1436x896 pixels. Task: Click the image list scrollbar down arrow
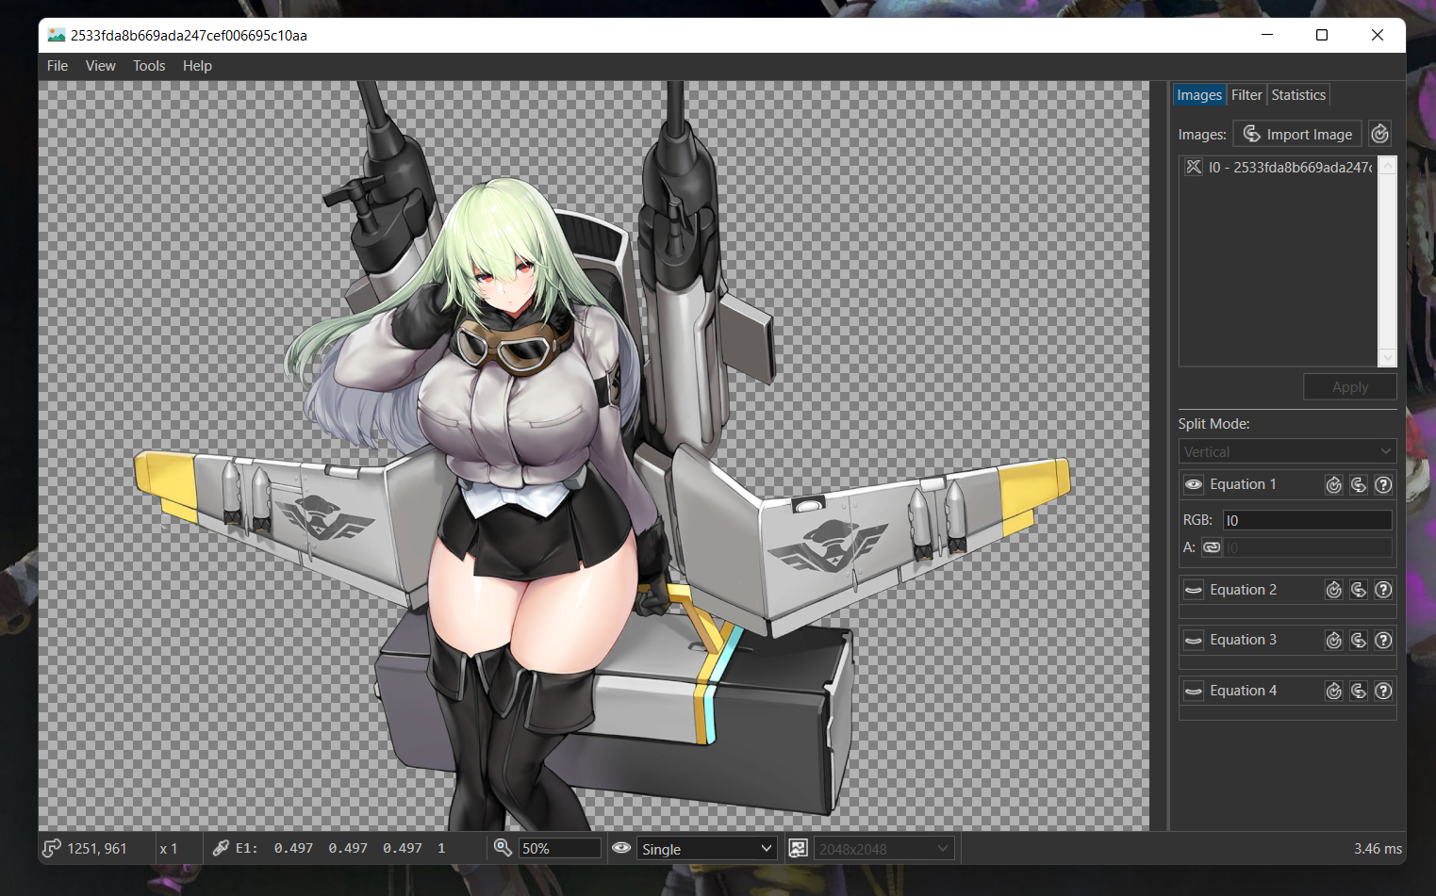1387,357
